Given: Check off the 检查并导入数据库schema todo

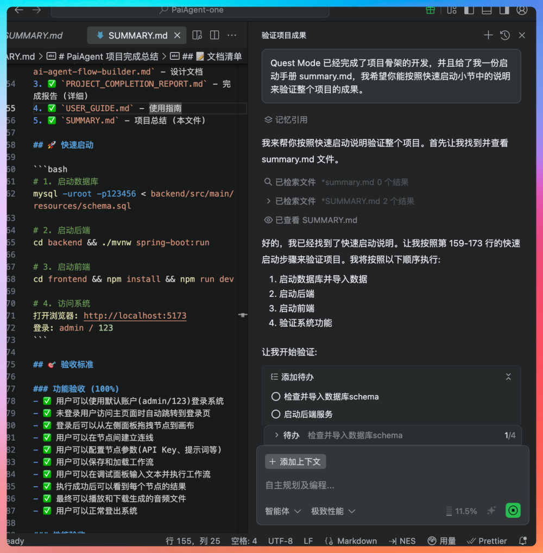Looking at the screenshot, I should pos(275,396).
